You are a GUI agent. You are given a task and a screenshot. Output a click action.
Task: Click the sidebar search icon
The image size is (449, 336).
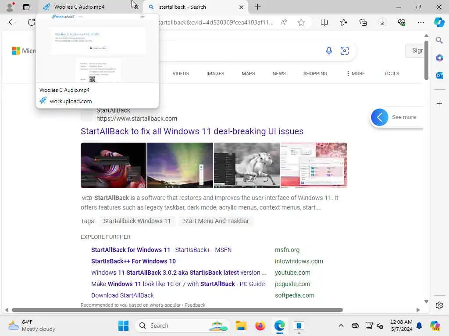[x=439, y=40]
